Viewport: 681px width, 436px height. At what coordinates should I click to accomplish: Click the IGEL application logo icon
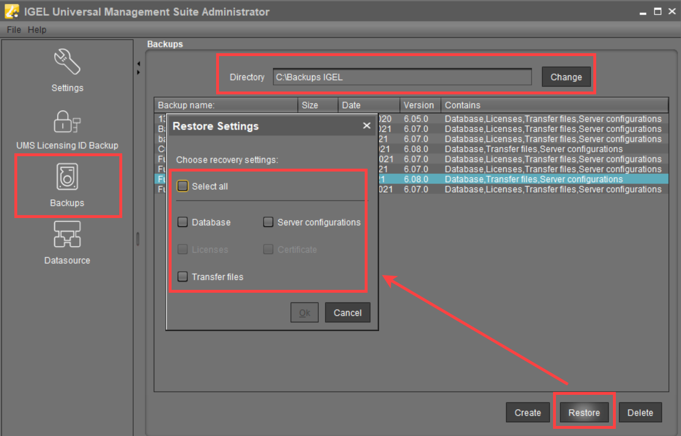tap(12, 11)
